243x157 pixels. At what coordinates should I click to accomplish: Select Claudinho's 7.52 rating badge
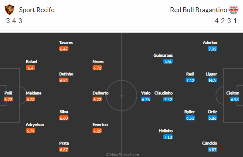168,99
